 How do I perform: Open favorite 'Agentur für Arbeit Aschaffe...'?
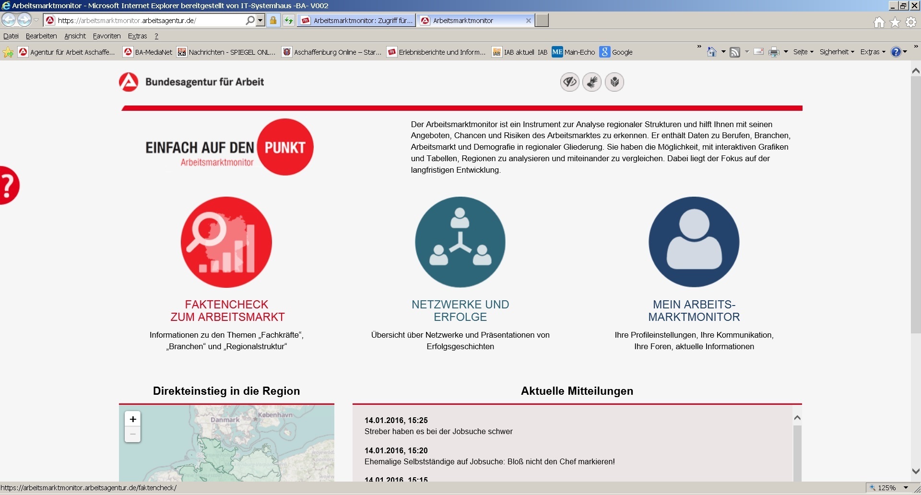[x=67, y=52]
